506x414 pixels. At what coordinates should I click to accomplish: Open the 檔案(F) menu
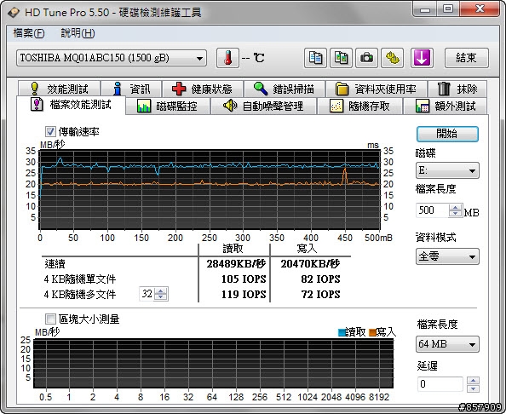[29, 33]
